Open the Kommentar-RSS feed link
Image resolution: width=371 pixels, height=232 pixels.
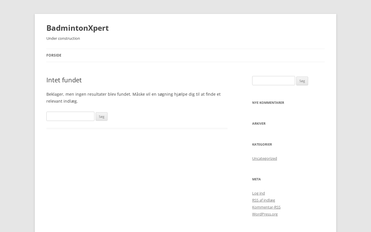pos(266,207)
